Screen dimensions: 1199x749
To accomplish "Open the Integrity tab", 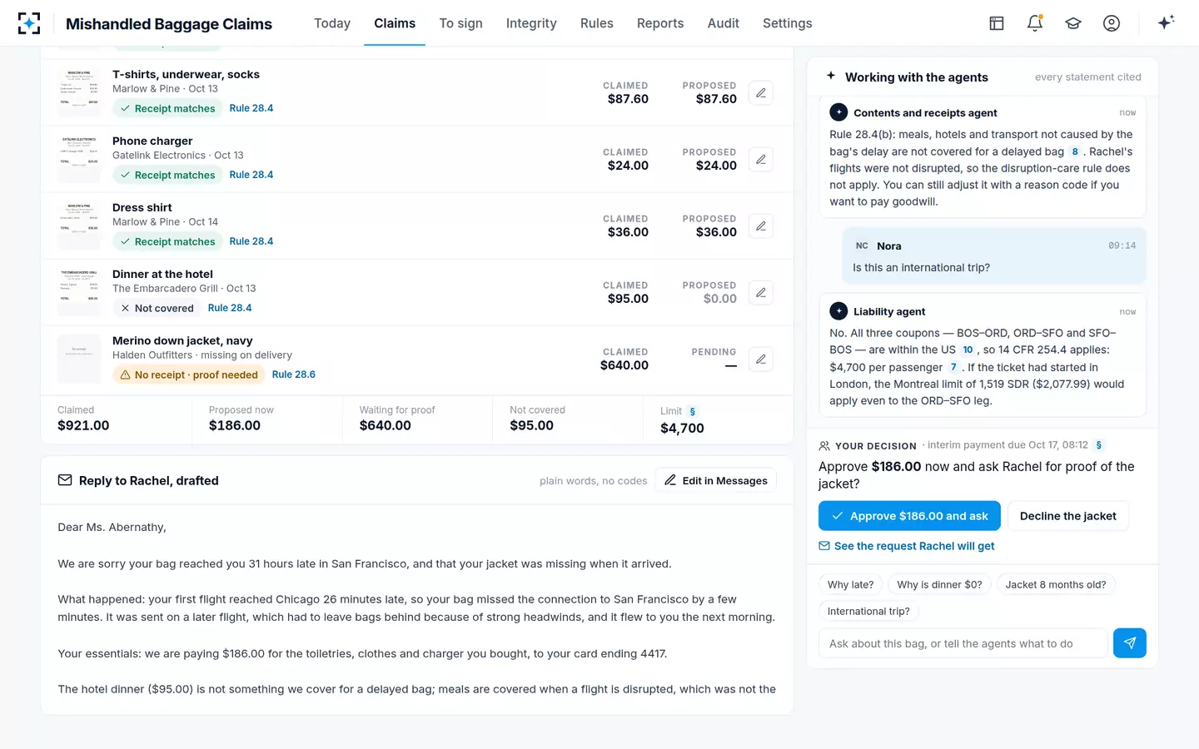I will [531, 23].
